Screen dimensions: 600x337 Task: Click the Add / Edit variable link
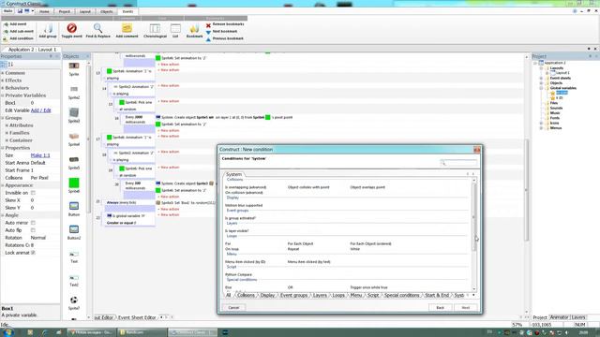40,110
